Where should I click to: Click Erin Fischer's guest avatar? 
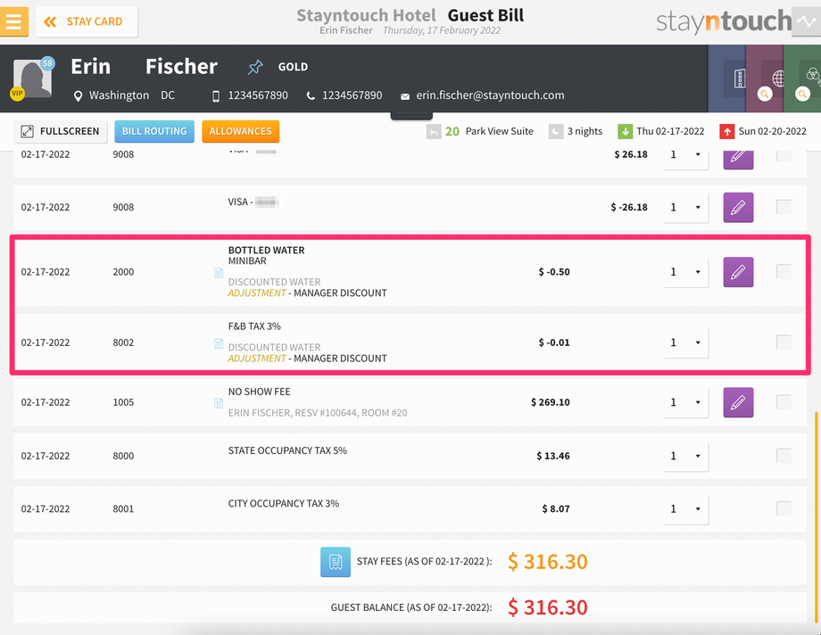(x=32, y=78)
